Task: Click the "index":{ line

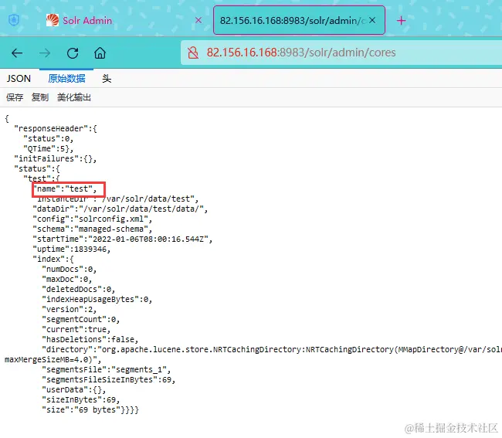Action: 53,260
